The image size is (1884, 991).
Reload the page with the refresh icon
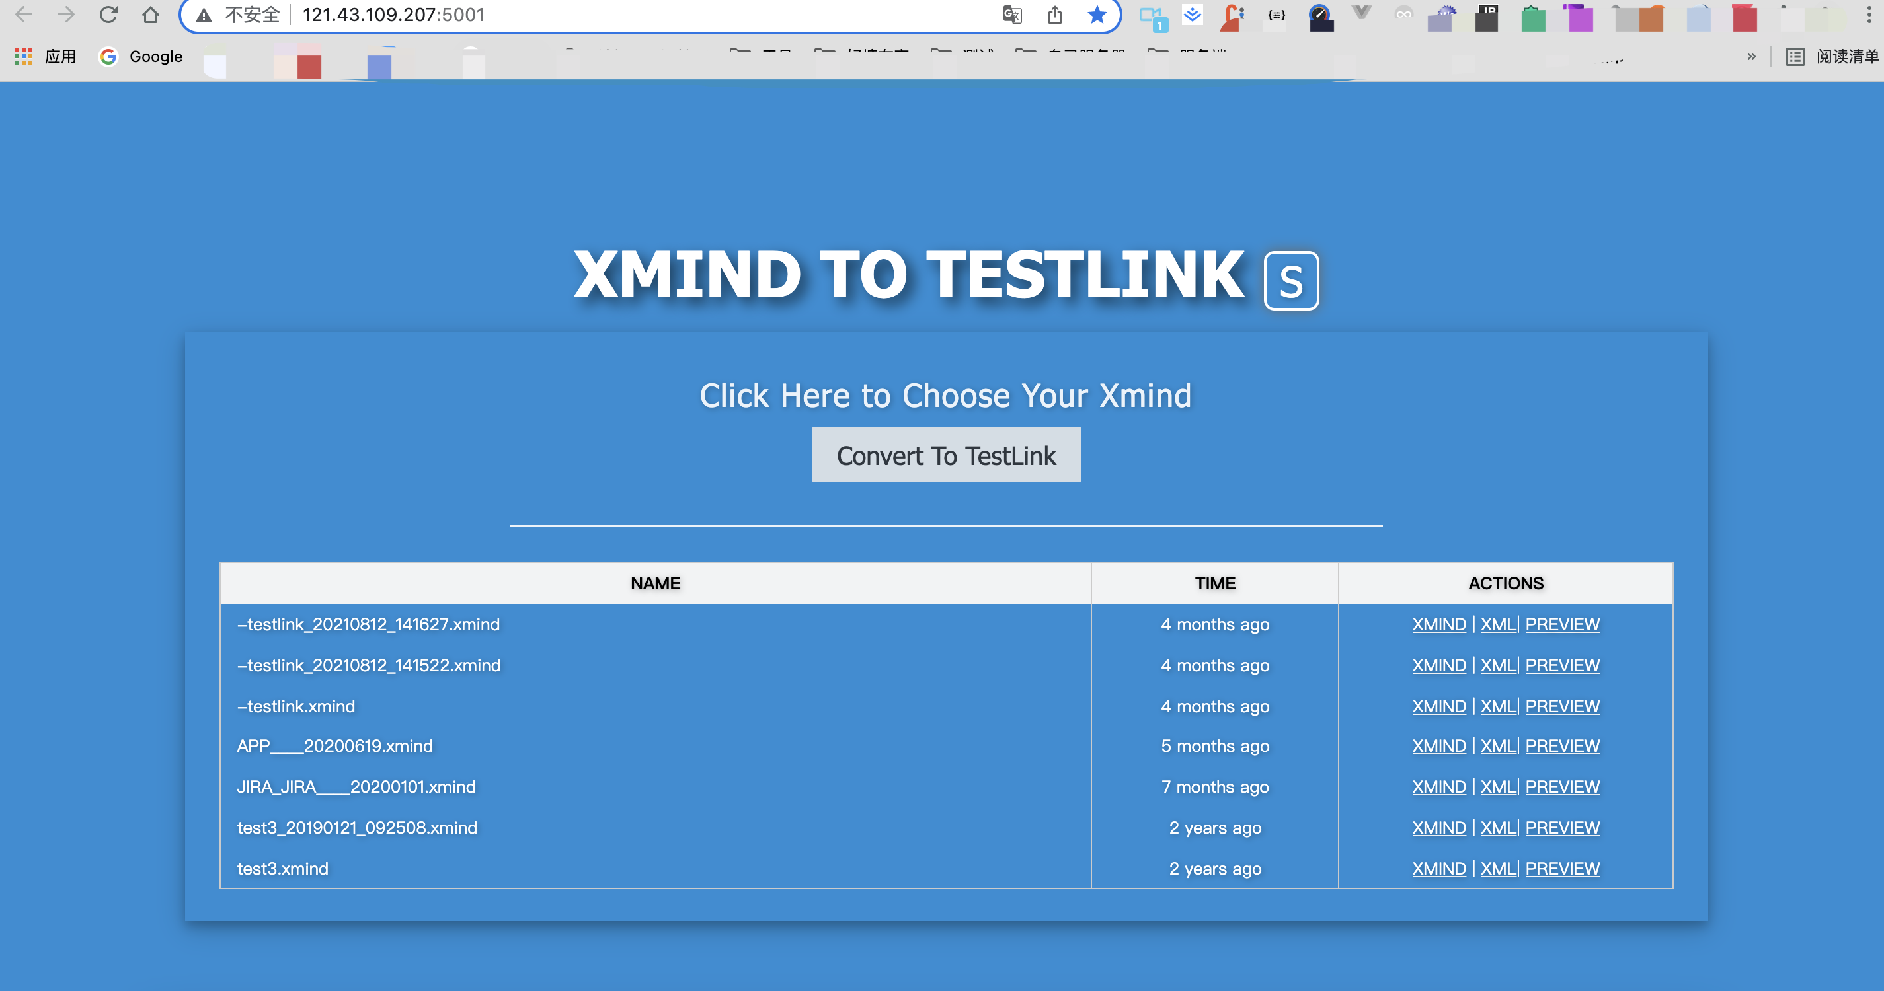click(108, 15)
